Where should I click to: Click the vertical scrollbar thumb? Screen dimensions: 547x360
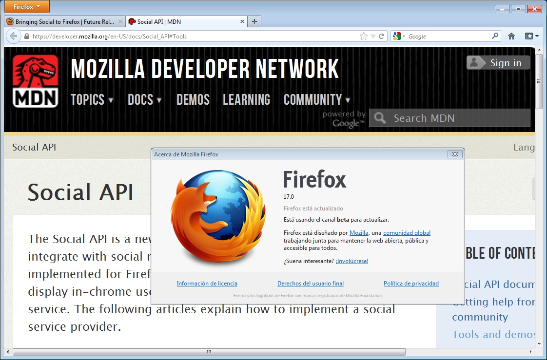click(x=539, y=81)
